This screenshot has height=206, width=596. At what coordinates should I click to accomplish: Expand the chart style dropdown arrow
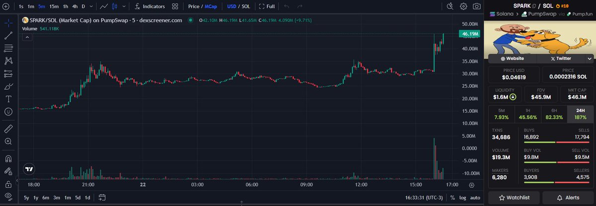point(123,6)
